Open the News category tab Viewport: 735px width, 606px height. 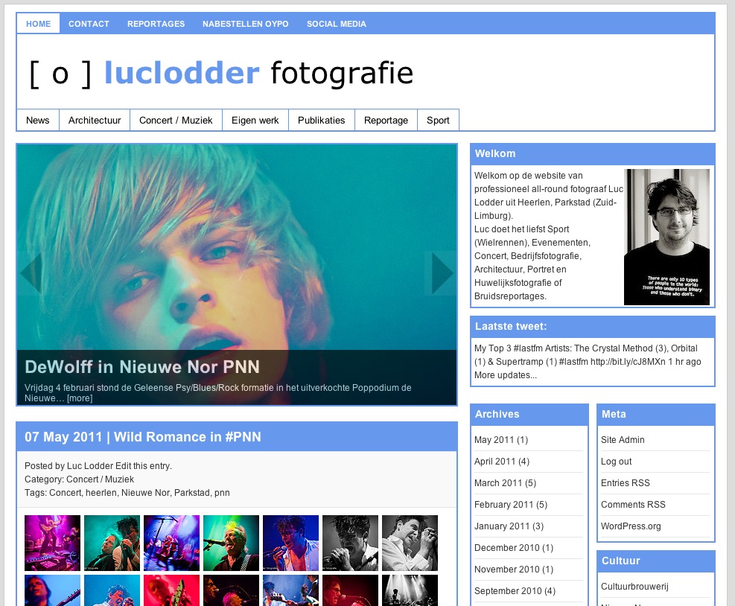point(37,120)
